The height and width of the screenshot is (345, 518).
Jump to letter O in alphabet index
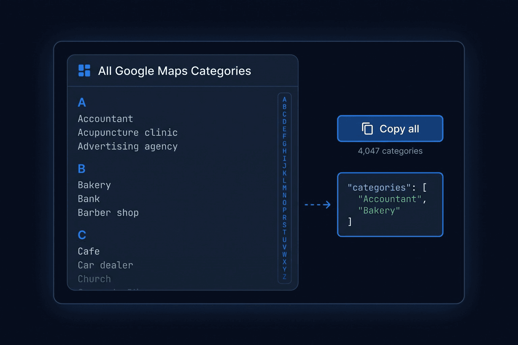[x=285, y=203]
